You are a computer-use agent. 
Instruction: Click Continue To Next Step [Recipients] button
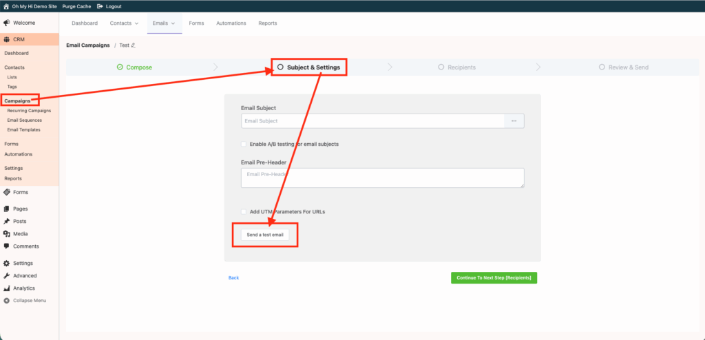click(494, 278)
